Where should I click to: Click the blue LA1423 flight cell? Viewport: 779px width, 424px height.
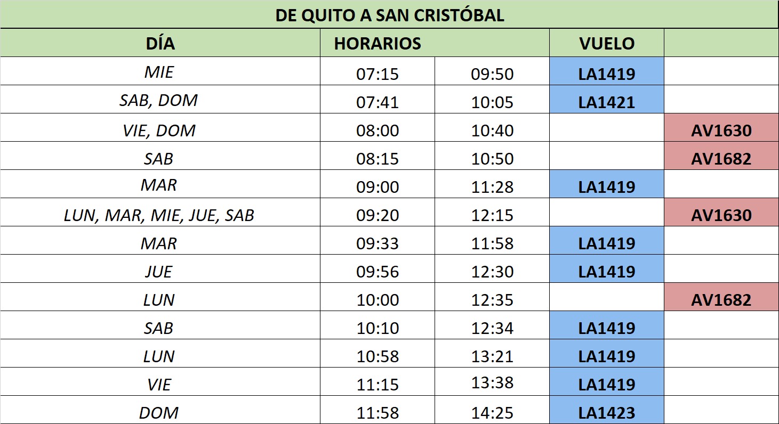[x=607, y=412]
